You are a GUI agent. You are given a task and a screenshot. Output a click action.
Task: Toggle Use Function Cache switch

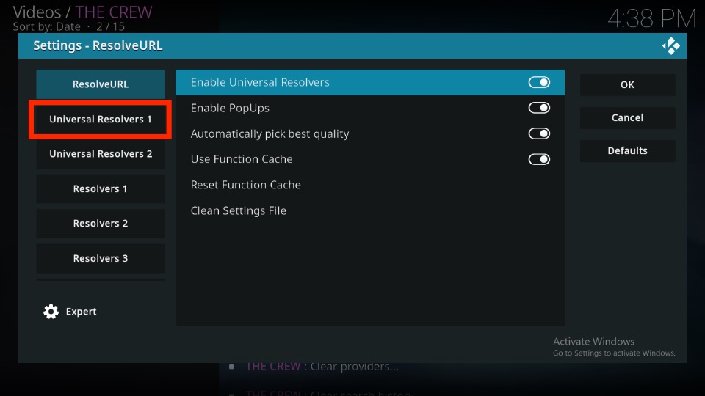tap(539, 159)
